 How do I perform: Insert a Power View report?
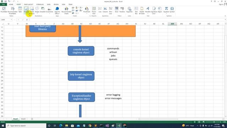click(x=94, y=10)
